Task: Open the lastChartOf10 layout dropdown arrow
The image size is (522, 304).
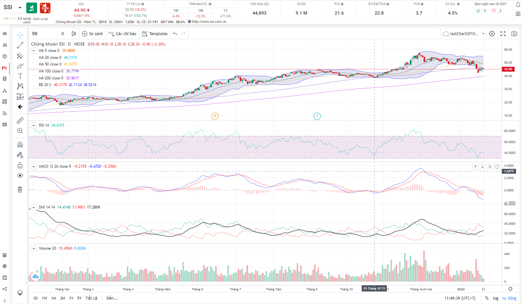Action: tap(483, 34)
